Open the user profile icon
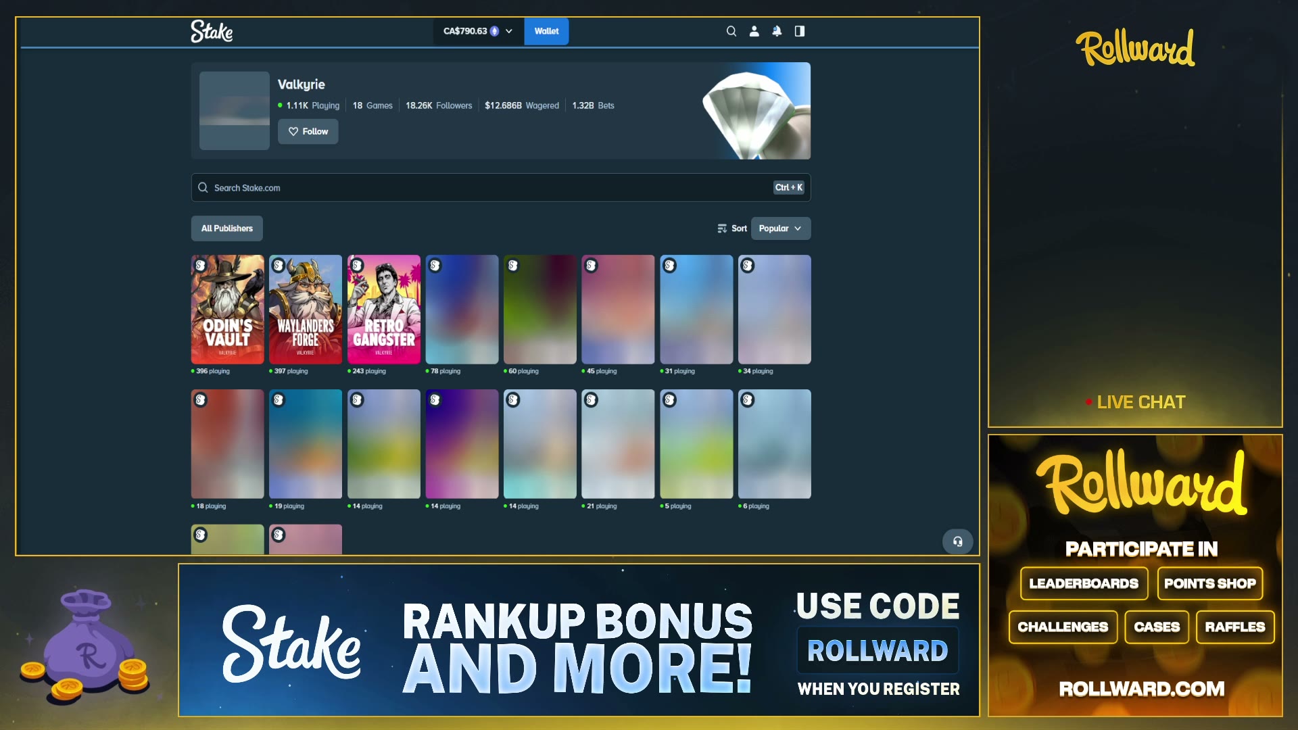Image resolution: width=1298 pixels, height=730 pixels. pyautogui.click(x=754, y=31)
